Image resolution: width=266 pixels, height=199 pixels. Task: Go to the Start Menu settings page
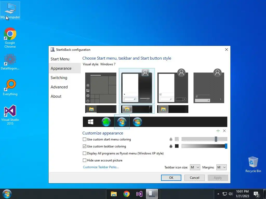(x=64, y=59)
